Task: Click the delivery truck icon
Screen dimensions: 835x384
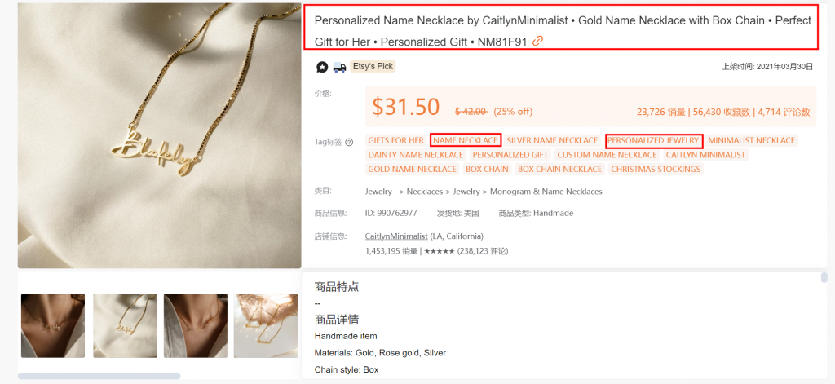Action: pyautogui.click(x=339, y=67)
